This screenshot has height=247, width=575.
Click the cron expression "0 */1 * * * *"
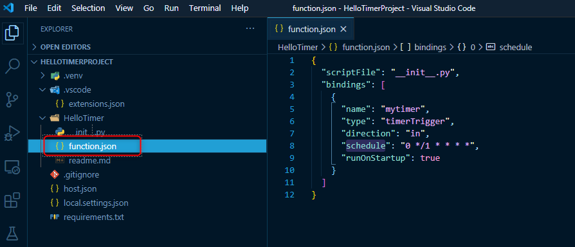tap(438, 146)
